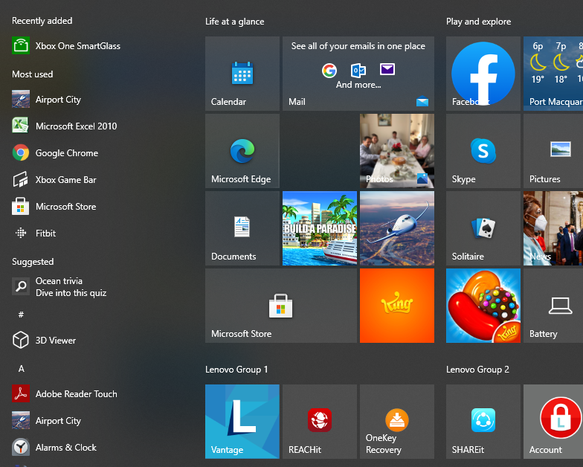
Task: Click the Suggested heading
Action: (x=33, y=262)
